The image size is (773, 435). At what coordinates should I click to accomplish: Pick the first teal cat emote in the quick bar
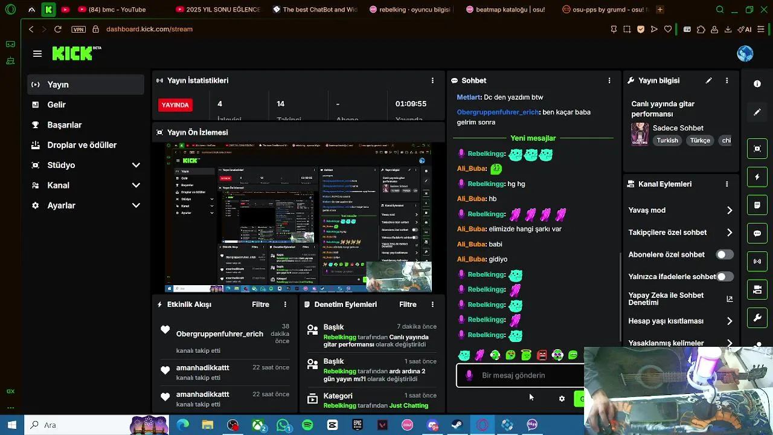pyautogui.click(x=464, y=355)
